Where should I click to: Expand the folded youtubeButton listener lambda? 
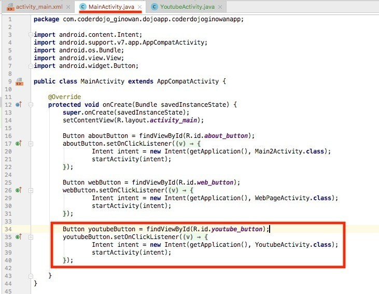click(31, 237)
